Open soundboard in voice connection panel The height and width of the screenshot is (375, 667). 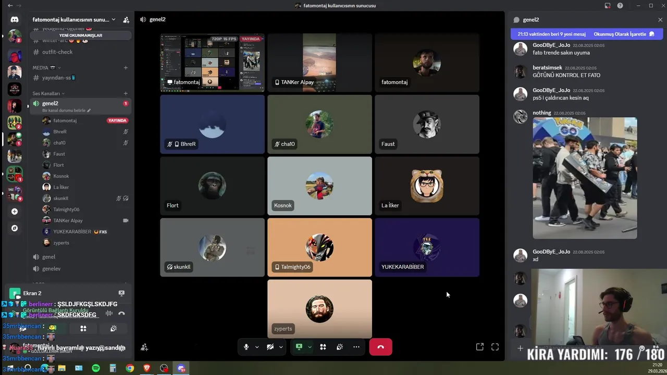tap(114, 329)
